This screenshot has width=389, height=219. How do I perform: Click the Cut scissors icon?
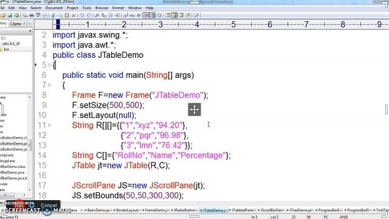(53, 15)
